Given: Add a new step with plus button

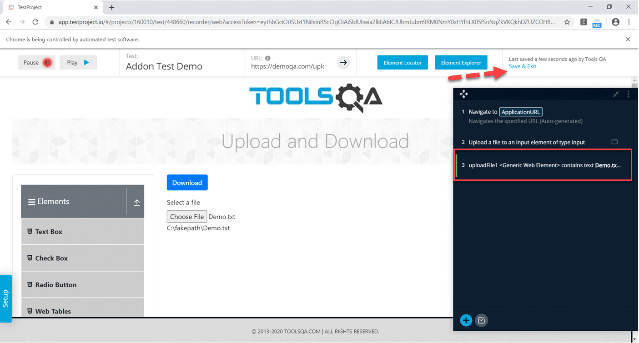Looking at the screenshot, I should [466, 320].
